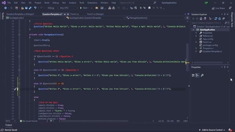Collapse the ManageQuestions method outline

tap(19, 34)
